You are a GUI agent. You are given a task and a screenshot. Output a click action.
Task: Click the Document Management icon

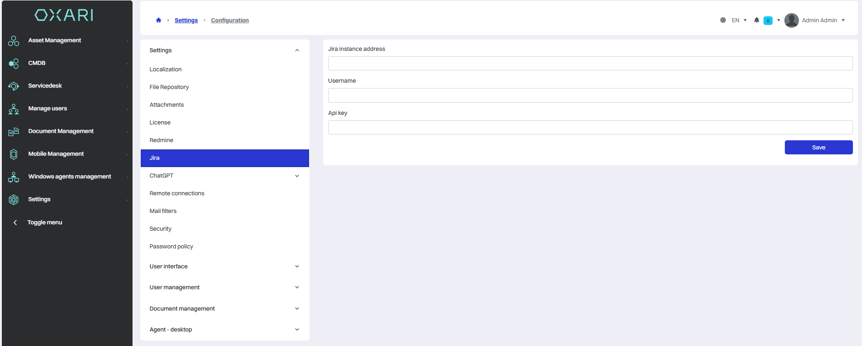14,132
